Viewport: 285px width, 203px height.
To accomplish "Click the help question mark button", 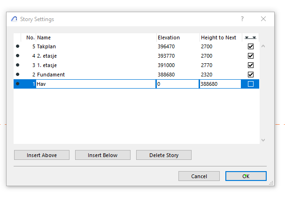I will click(242, 19).
